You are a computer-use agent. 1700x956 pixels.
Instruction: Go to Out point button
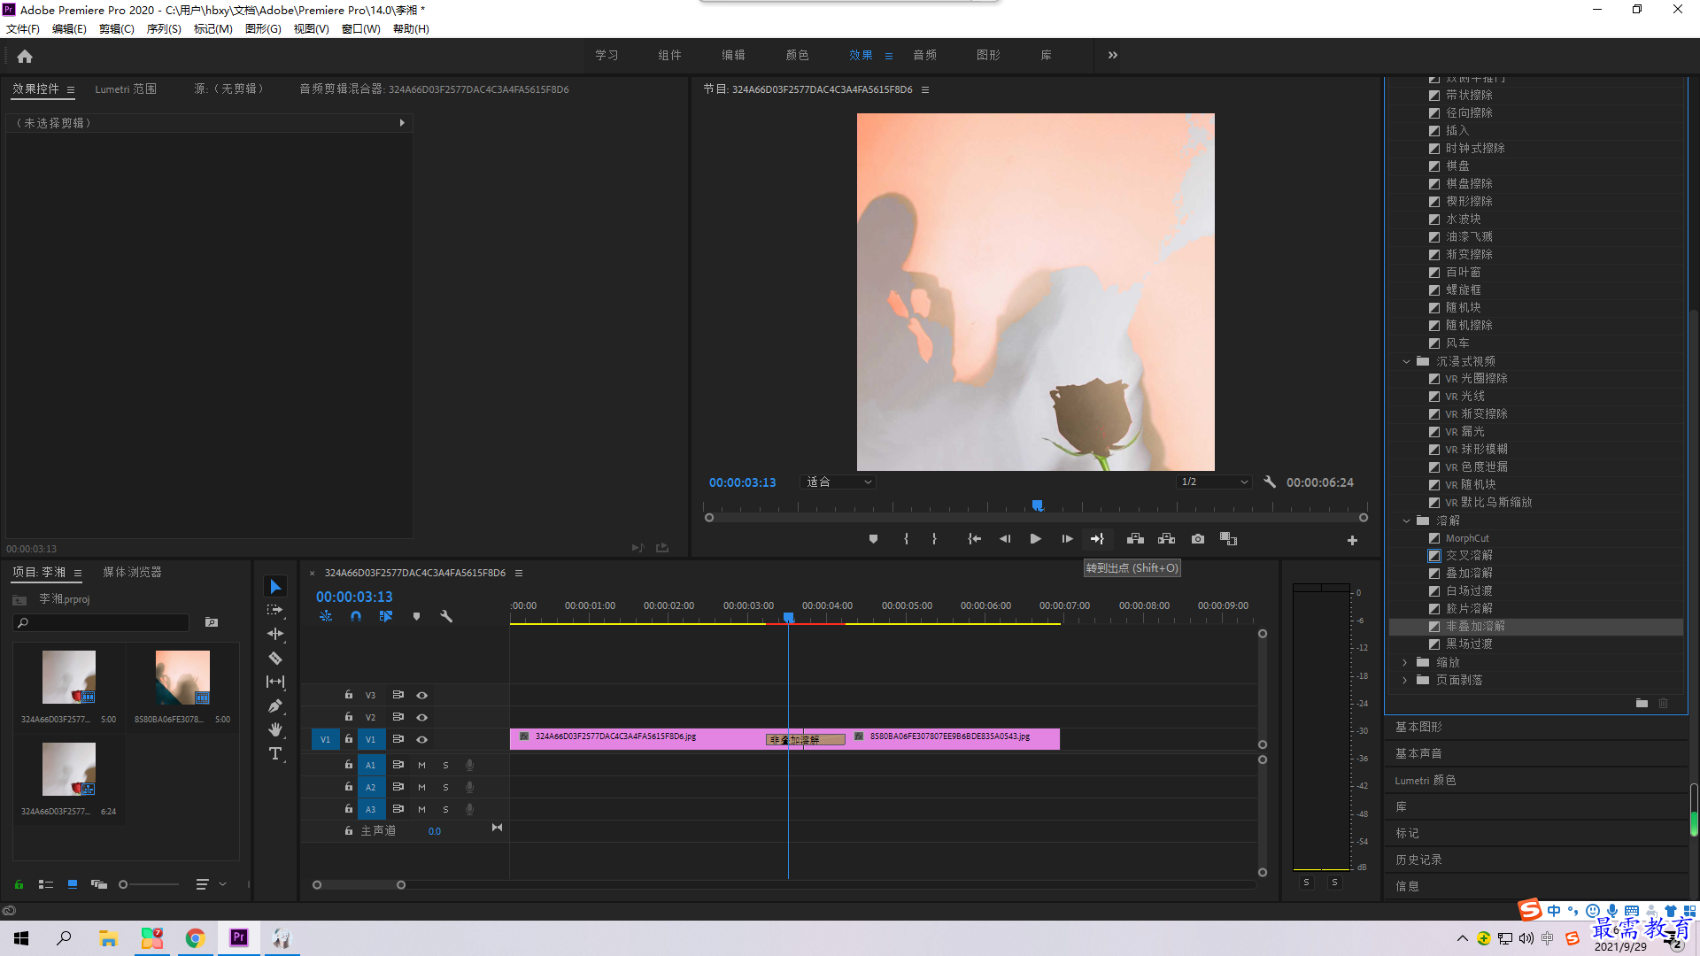[x=1097, y=539]
